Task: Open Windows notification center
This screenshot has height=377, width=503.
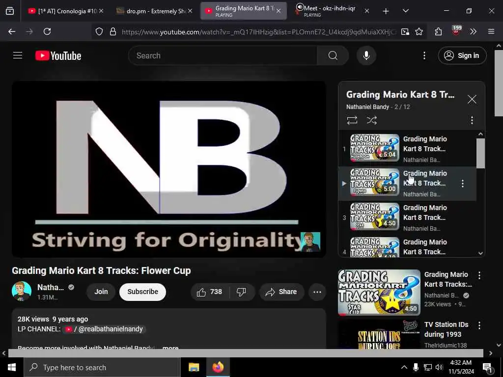Action: point(487,368)
